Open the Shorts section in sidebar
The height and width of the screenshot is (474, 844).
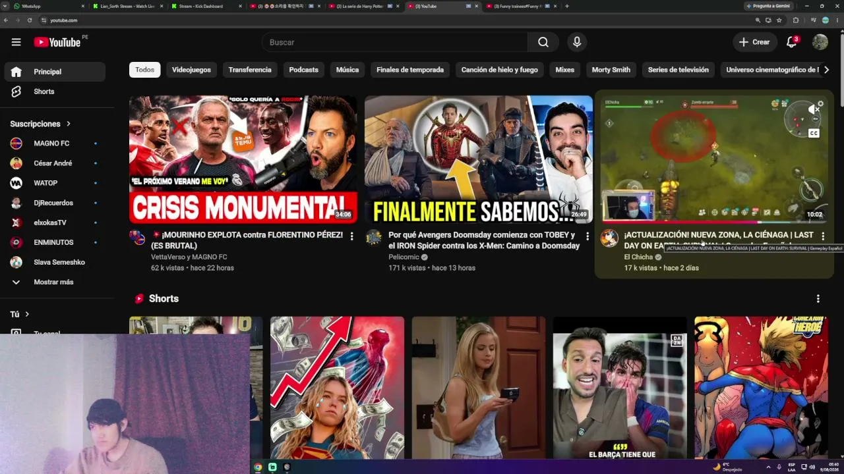click(55, 92)
